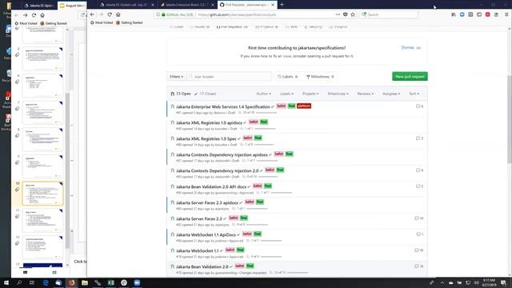Switch to Firefox in the taskbar
The image size is (512, 288).
pyautogui.click(x=71, y=282)
